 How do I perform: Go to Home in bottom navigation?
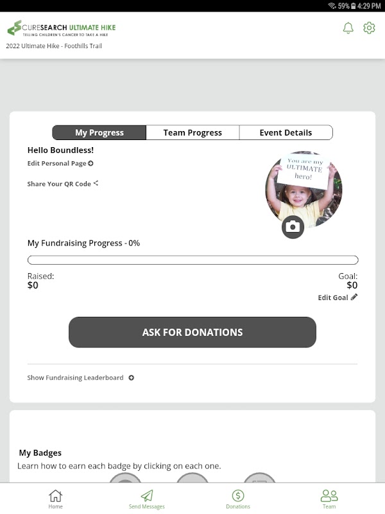(x=56, y=499)
